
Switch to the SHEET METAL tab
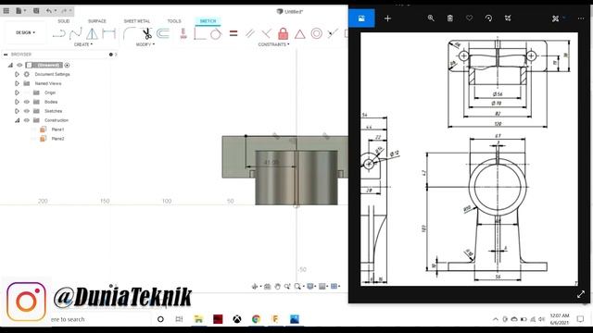(136, 21)
